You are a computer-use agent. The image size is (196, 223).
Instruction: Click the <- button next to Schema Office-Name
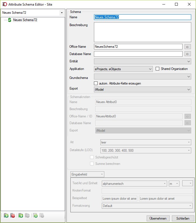[x=188, y=47]
